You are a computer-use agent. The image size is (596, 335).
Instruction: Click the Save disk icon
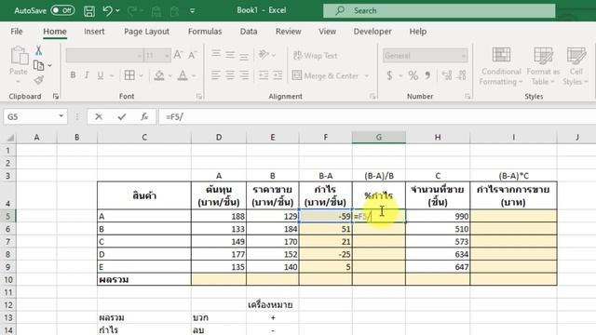pos(89,10)
